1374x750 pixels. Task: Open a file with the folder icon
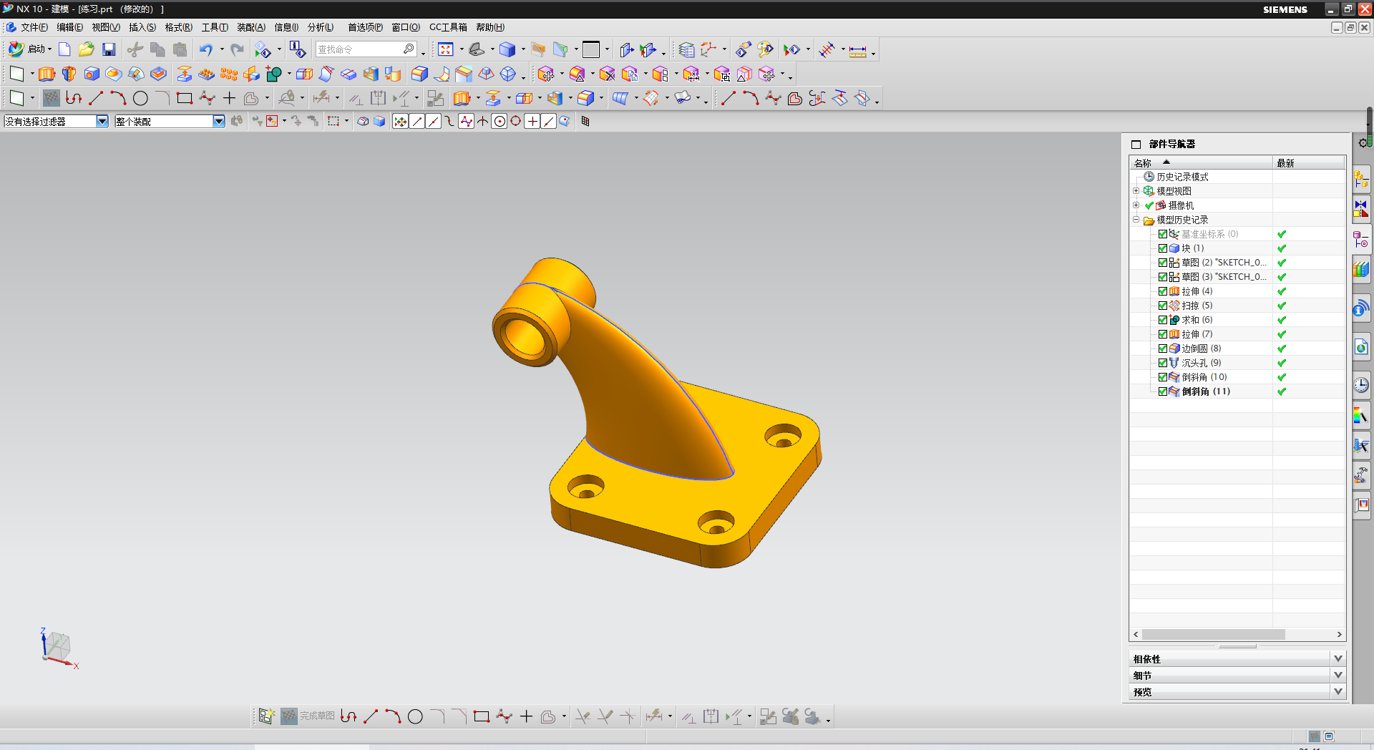(x=87, y=49)
